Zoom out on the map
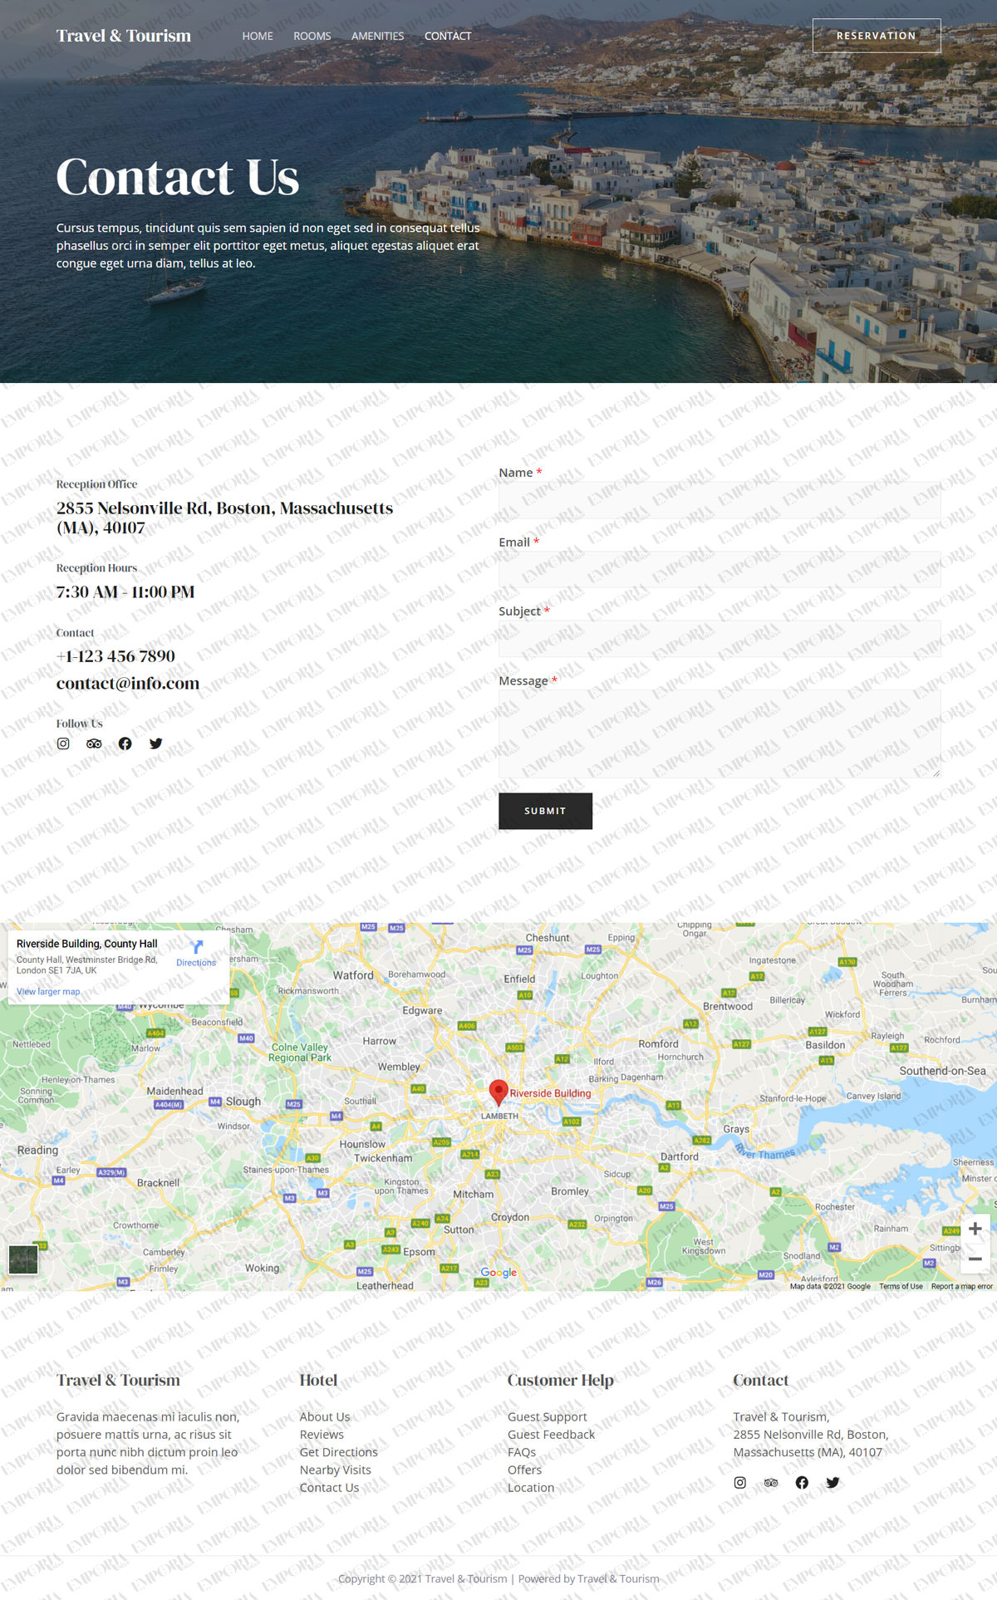This screenshot has width=997, height=1600. click(975, 1259)
